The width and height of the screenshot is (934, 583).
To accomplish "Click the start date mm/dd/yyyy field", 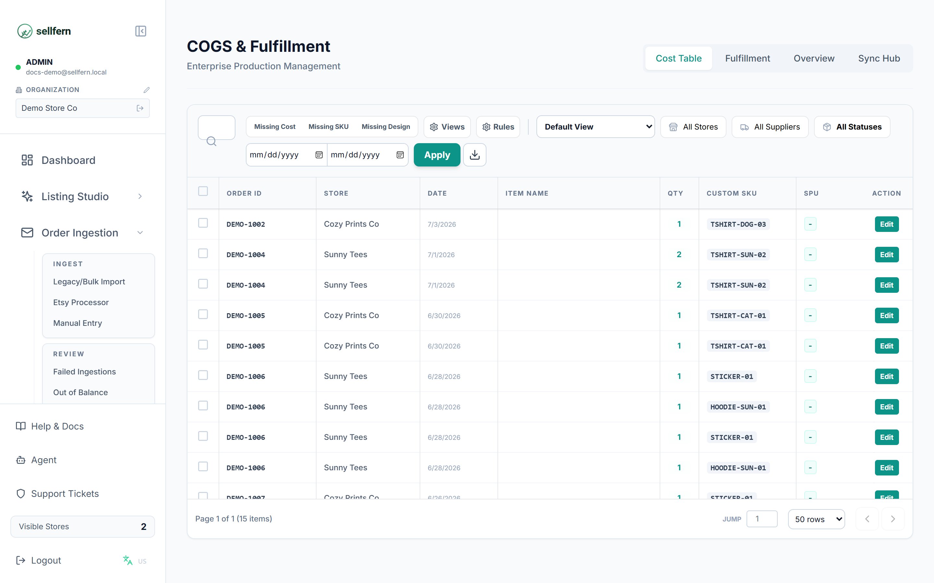I will click(286, 155).
